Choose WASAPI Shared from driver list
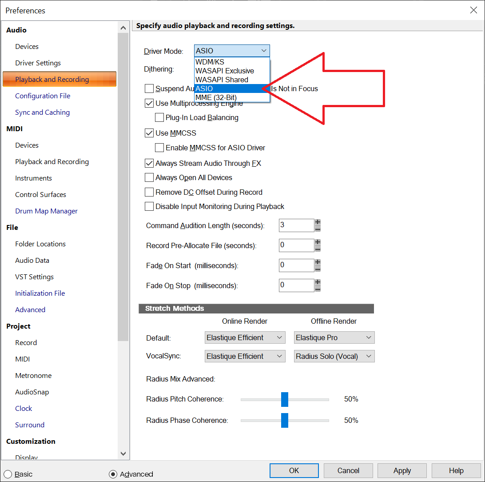 222,80
